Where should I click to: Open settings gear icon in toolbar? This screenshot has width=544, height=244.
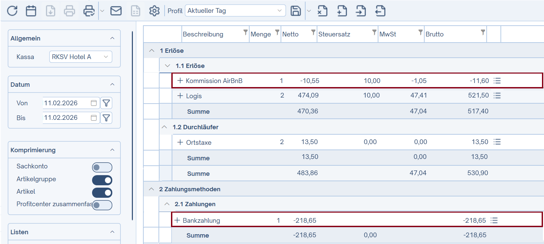pyautogui.click(x=154, y=11)
